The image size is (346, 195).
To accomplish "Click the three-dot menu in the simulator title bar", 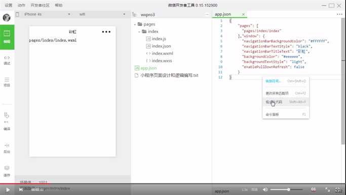I will coord(106,32).
